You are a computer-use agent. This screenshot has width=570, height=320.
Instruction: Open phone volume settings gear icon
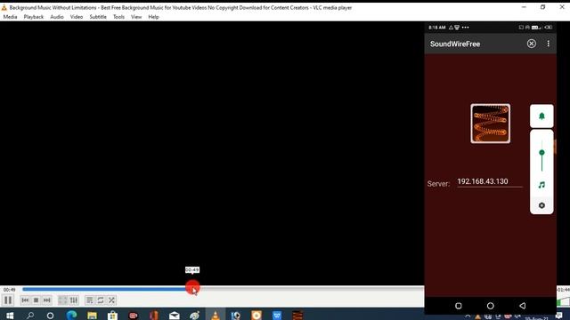541,205
